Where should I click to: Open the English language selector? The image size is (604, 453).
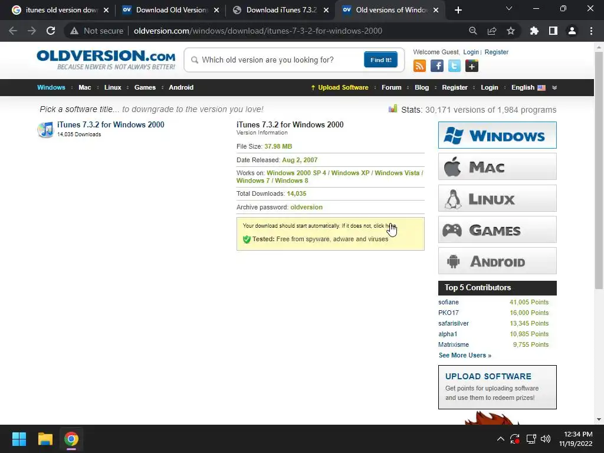[528, 87]
